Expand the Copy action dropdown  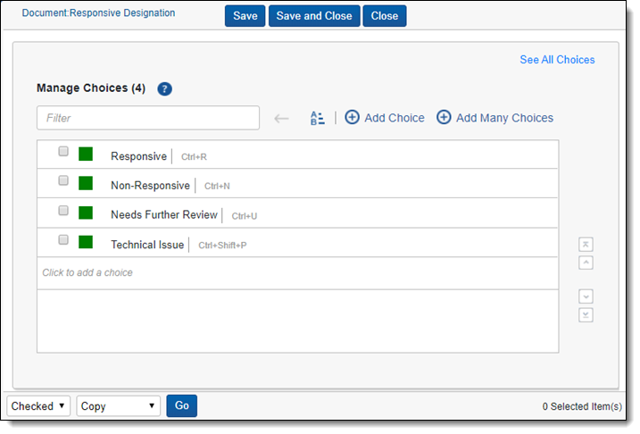[119, 406]
